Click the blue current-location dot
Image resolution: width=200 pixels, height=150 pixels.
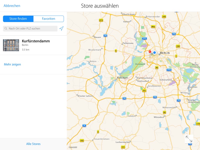[154, 52]
